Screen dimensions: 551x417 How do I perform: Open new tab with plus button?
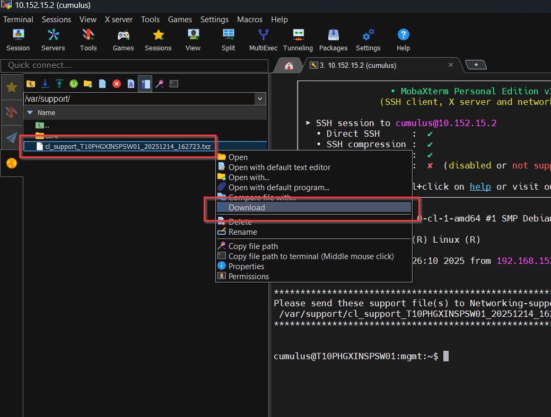(x=476, y=65)
